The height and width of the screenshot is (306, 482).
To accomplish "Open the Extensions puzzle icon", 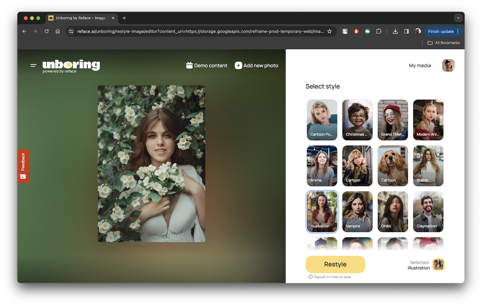I will coord(379,31).
